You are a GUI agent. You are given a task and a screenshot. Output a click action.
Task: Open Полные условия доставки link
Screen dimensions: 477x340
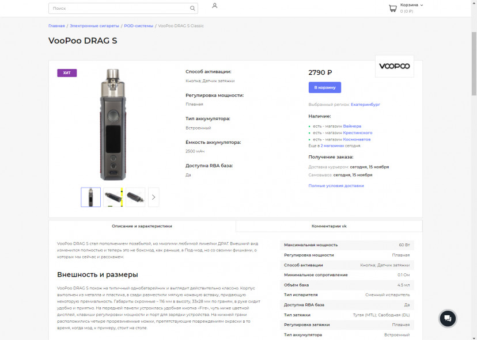click(x=336, y=186)
